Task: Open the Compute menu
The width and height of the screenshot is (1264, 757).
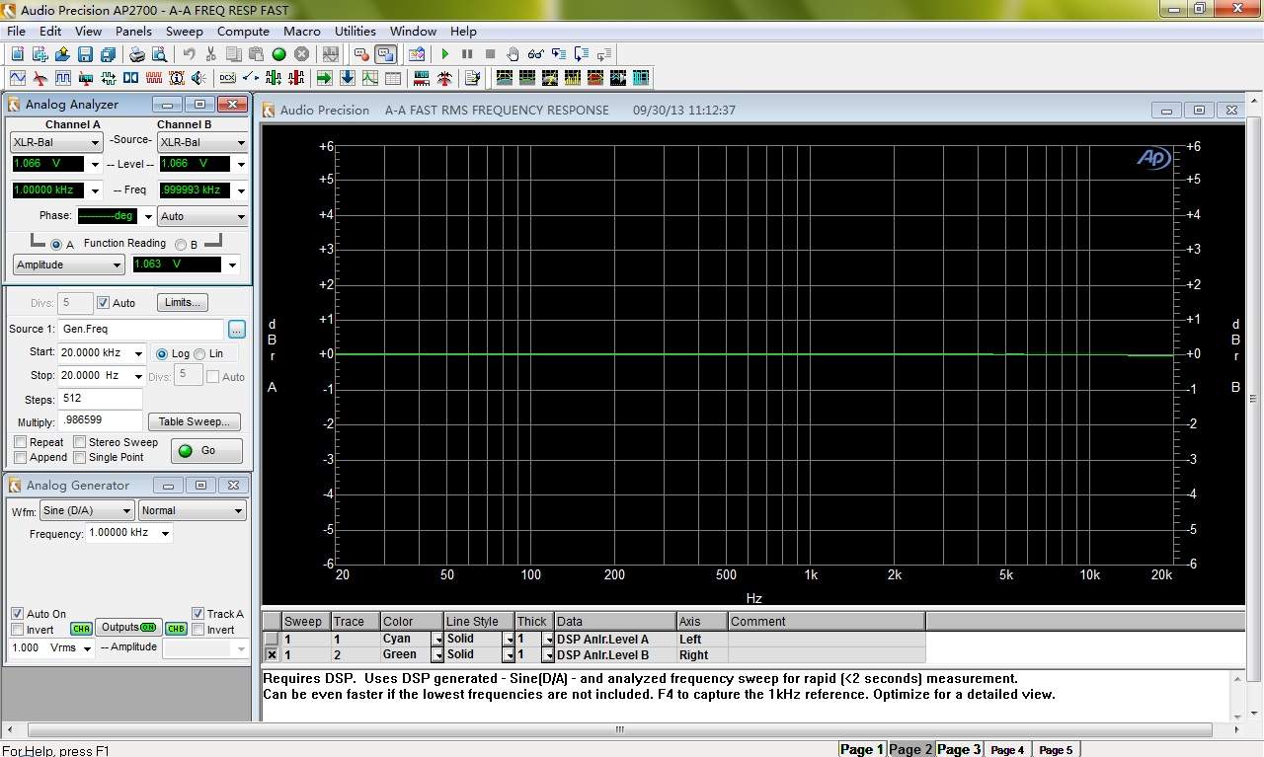Action: (x=243, y=31)
